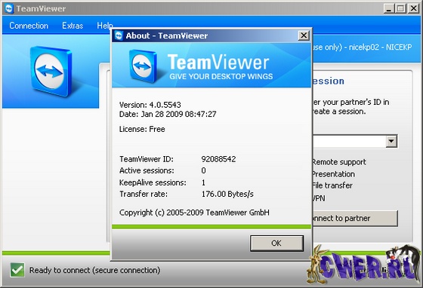This screenshot has width=423, height=288.
Task: Click the KeepAlive sessions value 1
Action: coord(203,182)
